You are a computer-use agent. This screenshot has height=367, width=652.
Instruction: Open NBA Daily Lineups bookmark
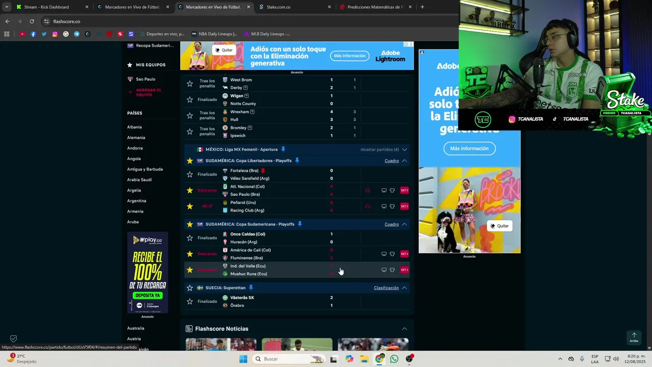click(214, 34)
